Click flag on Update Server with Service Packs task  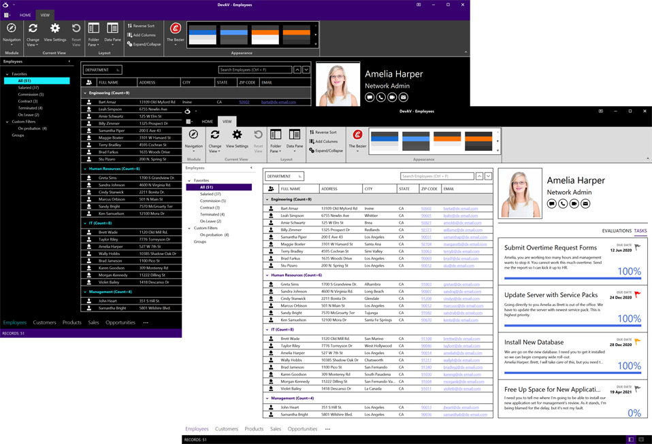638,294
